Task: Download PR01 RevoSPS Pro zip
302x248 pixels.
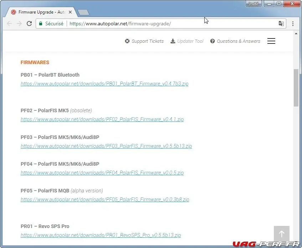Action: click(101, 235)
